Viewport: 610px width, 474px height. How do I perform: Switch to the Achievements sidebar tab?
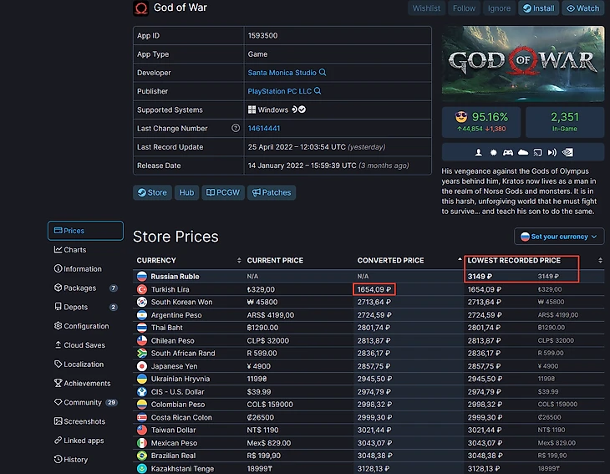point(87,384)
